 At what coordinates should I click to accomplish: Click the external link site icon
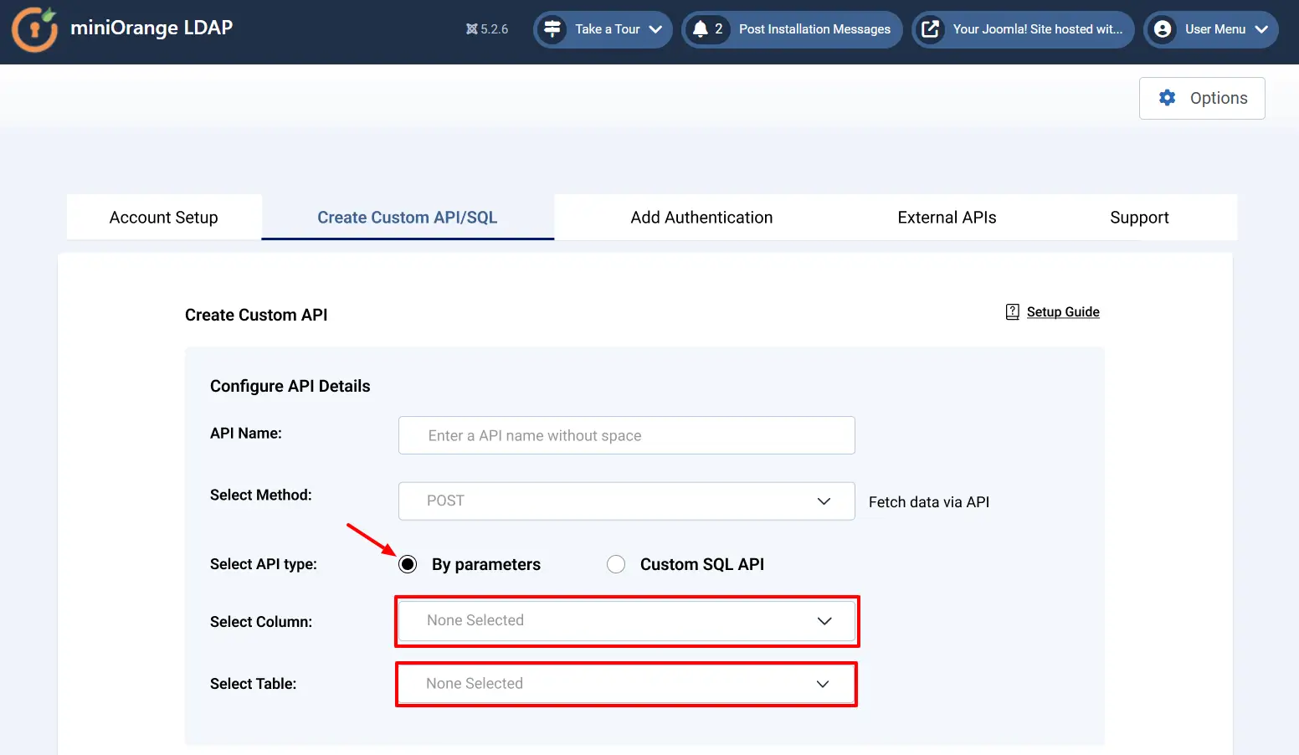point(930,29)
